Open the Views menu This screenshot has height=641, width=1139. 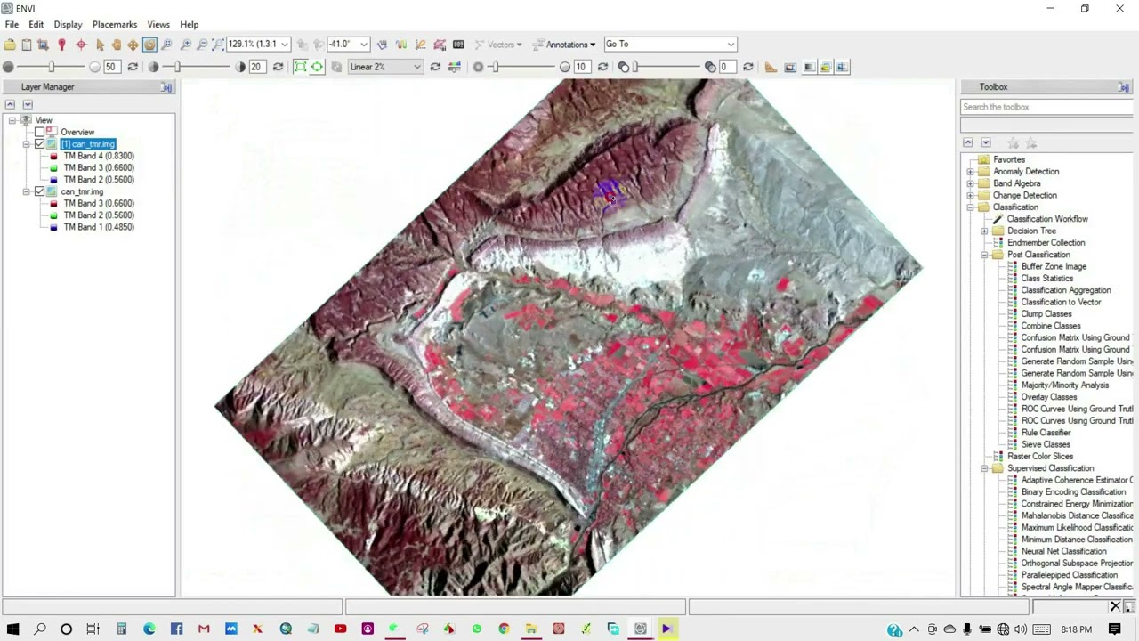(x=158, y=24)
